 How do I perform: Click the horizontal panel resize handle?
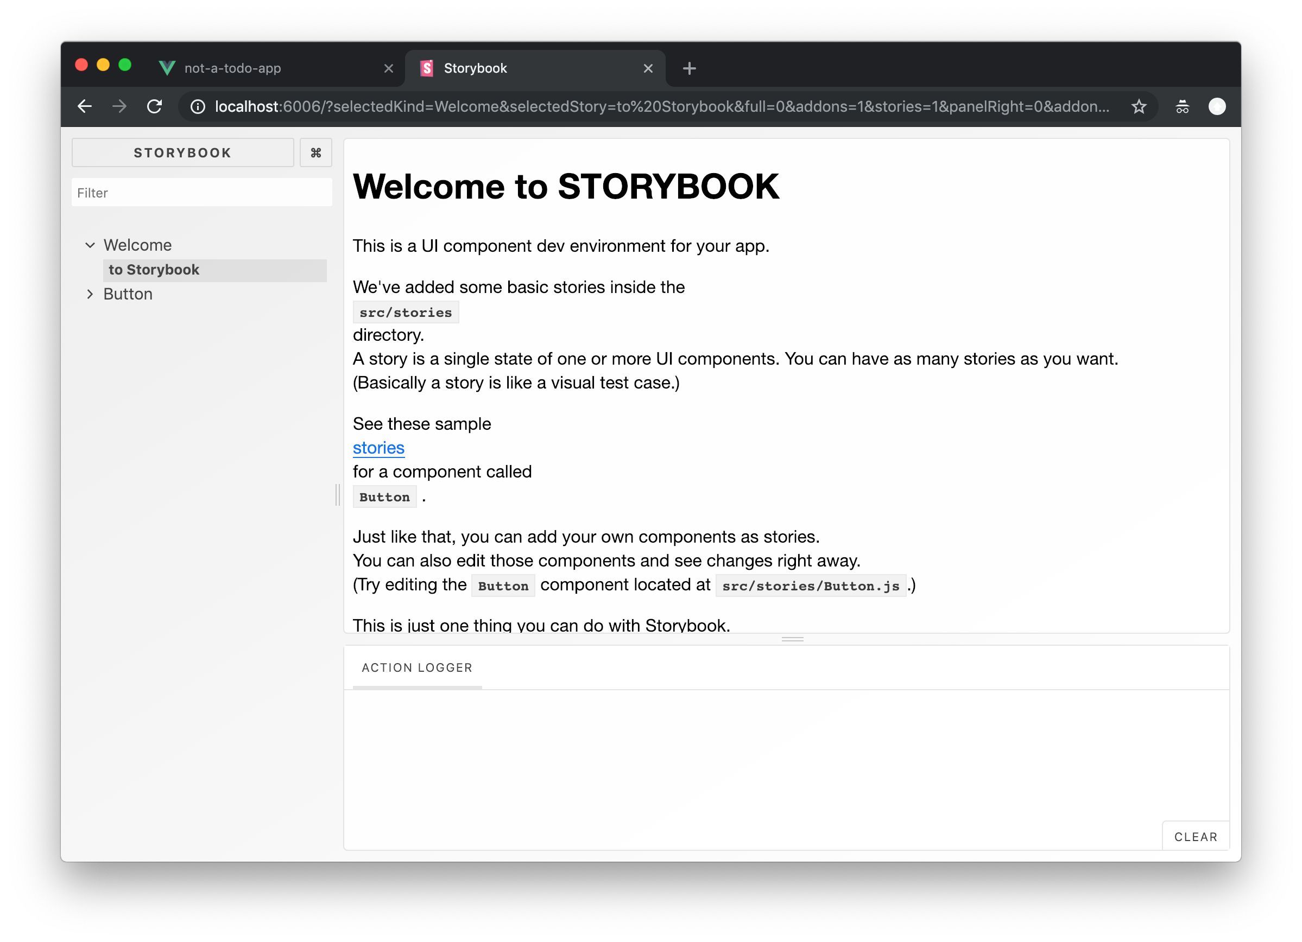point(792,639)
